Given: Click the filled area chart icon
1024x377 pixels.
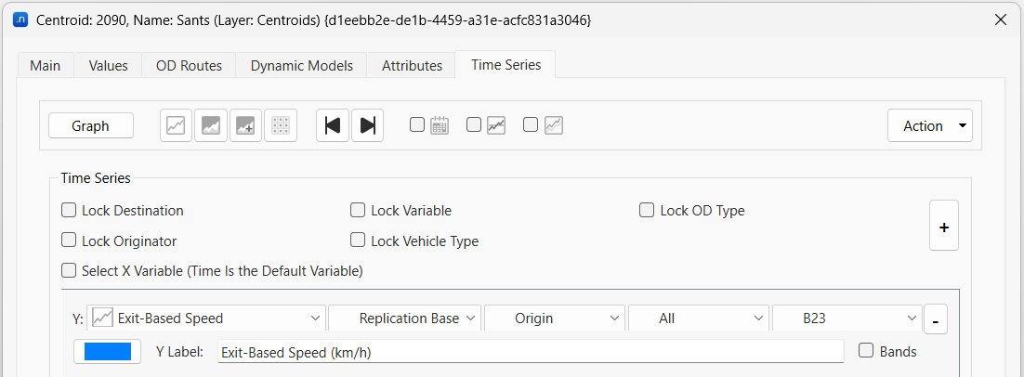Looking at the screenshot, I should [211, 125].
